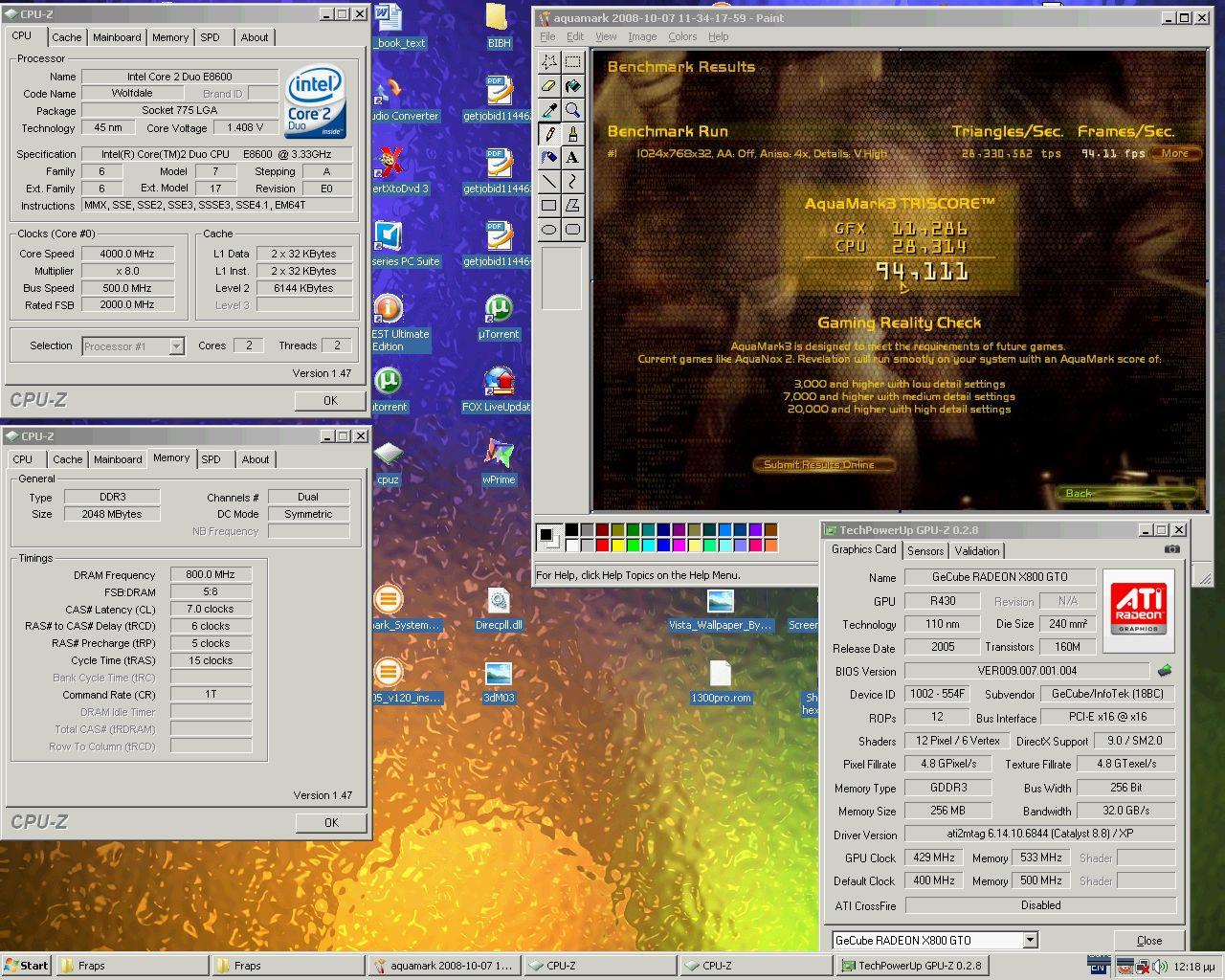
Task: Select the µTorrent desktop icon
Action: [499, 316]
